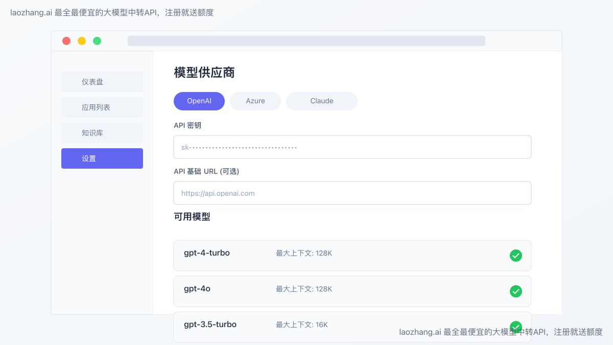
Task: Switch to the Azure provider tab
Action: tap(255, 101)
